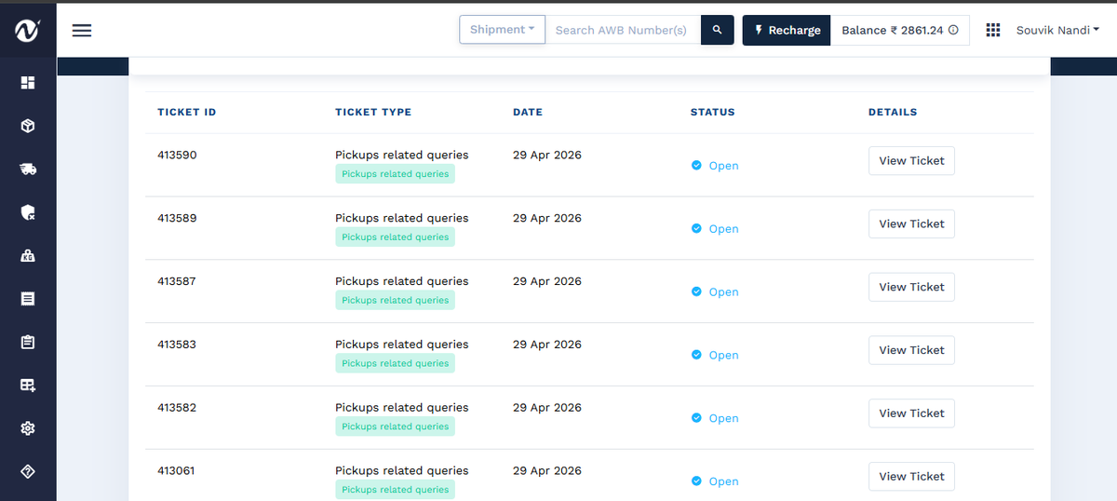Open the help diamond icon in sidebar
The width and height of the screenshot is (1117, 501).
point(28,471)
